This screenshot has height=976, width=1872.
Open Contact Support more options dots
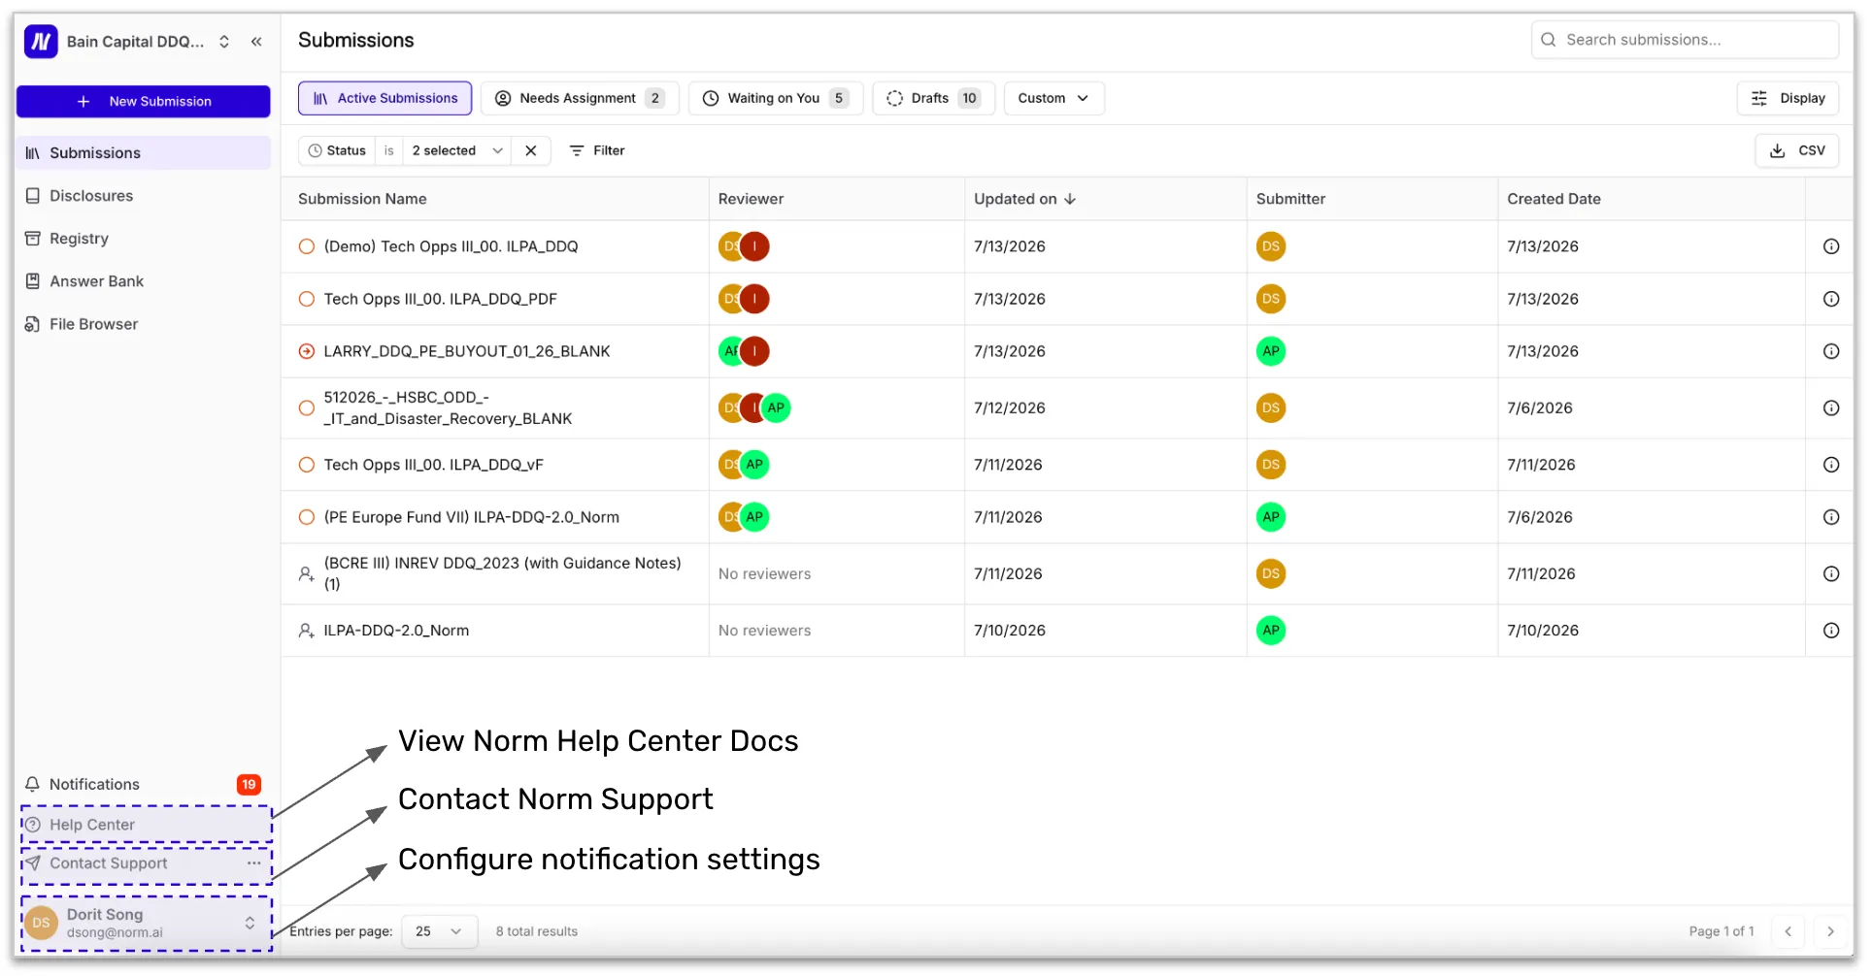pos(253,863)
